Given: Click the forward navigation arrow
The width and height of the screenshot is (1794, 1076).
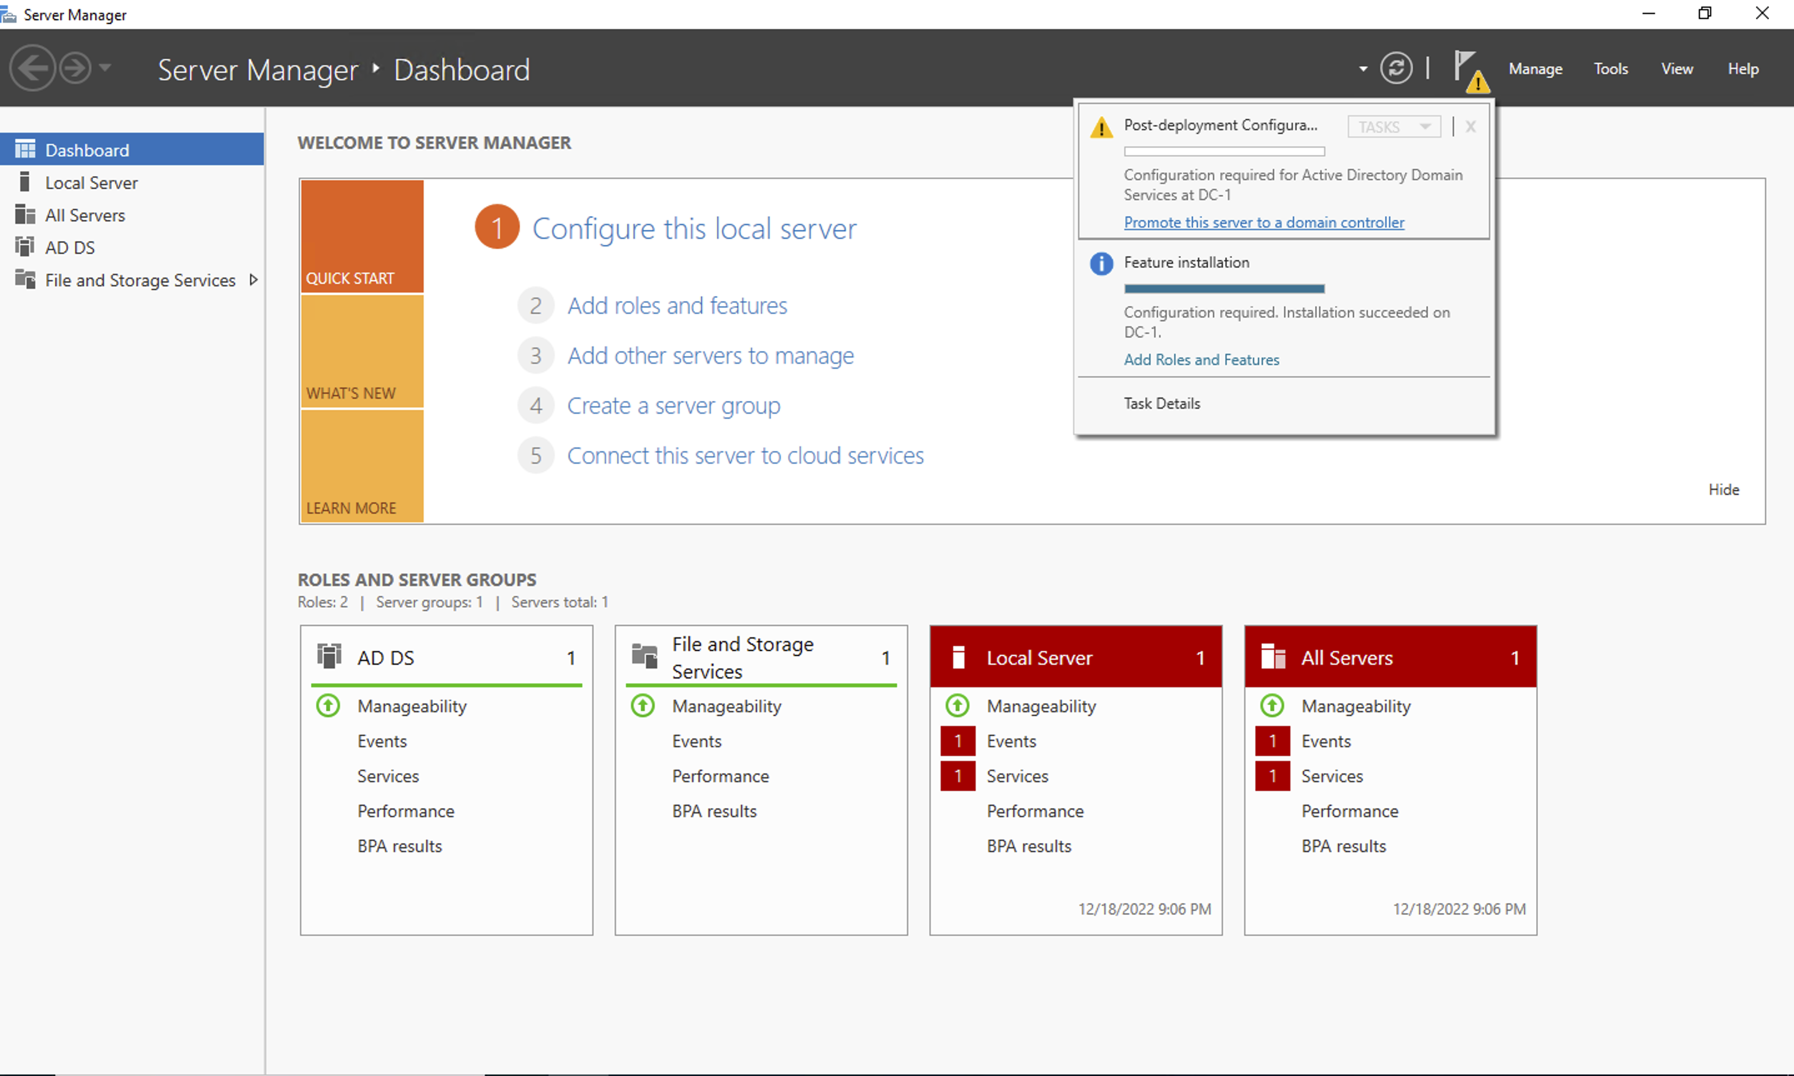Looking at the screenshot, I should click(x=76, y=69).
